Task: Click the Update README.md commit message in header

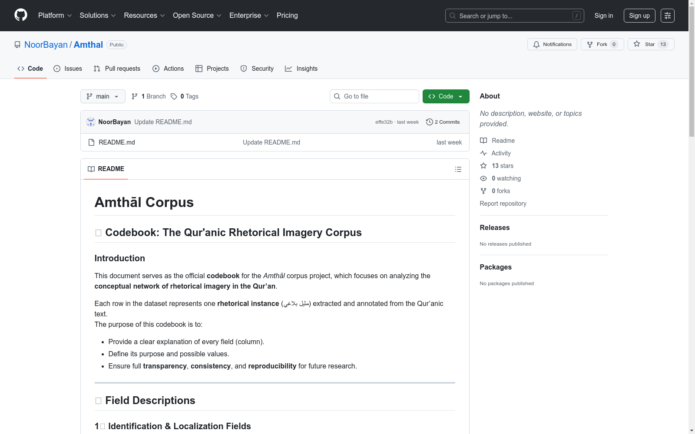Action: [x=163, y=122]
